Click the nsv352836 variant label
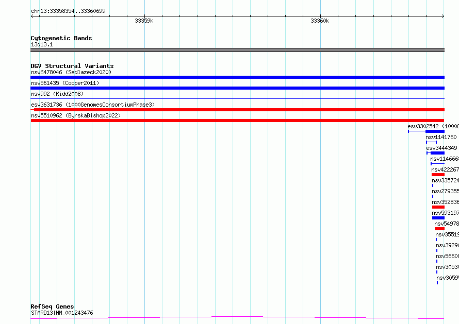Image resolution: width=459 pixels, height=324 pixels. [445, 202]
